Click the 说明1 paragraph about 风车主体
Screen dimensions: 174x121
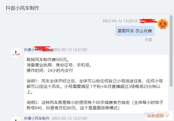point(95,87)
